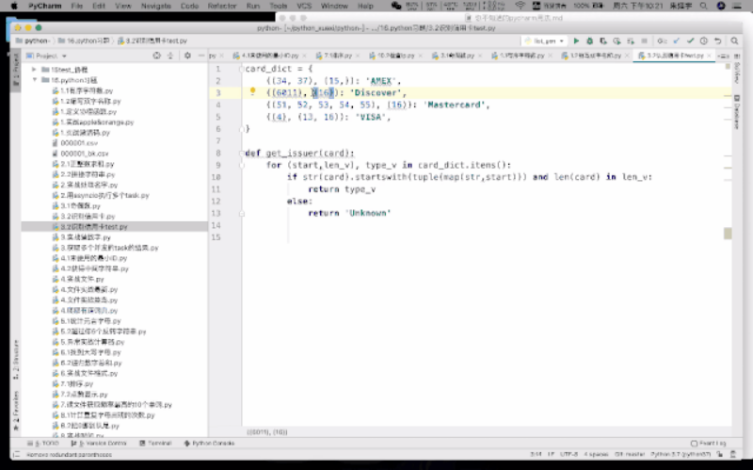Open Project panel settings gear

click(187, 56)
